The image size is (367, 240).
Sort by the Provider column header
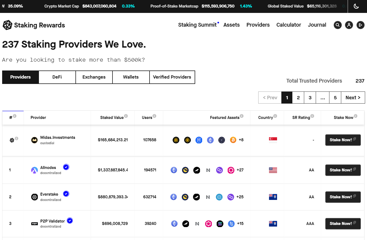coord(38,118)
